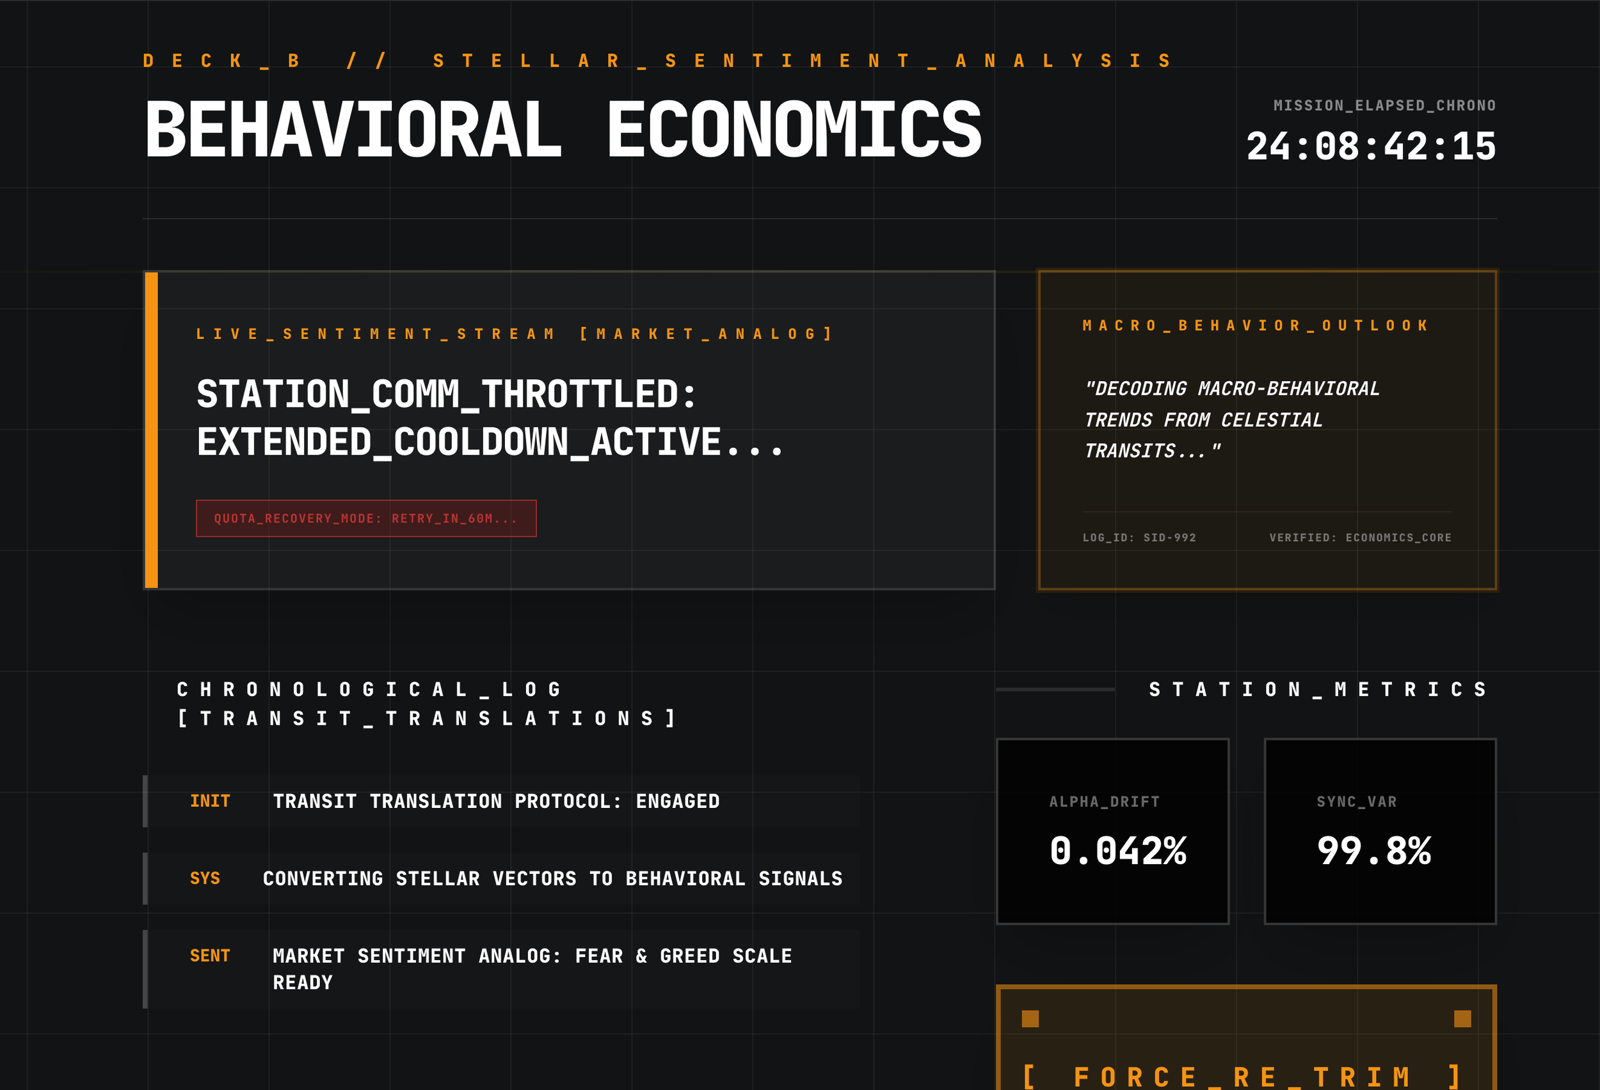Click the STATION_METRICS section heading
The width and height of the screenshot is (1600, 1090).
[x=1317, y=689]
